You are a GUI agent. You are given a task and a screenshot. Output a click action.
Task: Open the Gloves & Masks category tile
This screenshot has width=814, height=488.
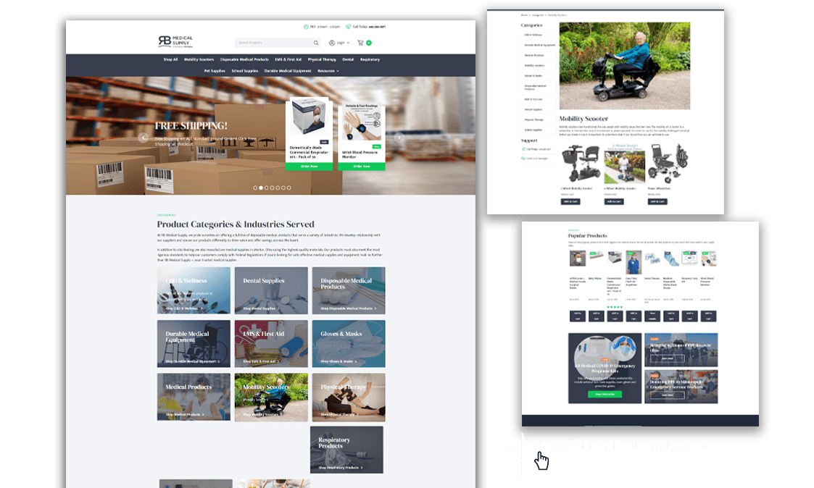coord(349,344)
